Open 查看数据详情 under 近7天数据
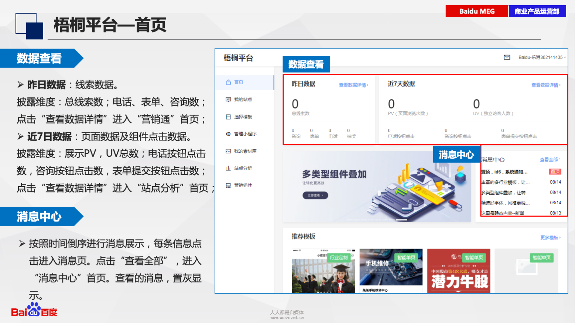Viewport: 575px width, 323px height. [545, 85]
